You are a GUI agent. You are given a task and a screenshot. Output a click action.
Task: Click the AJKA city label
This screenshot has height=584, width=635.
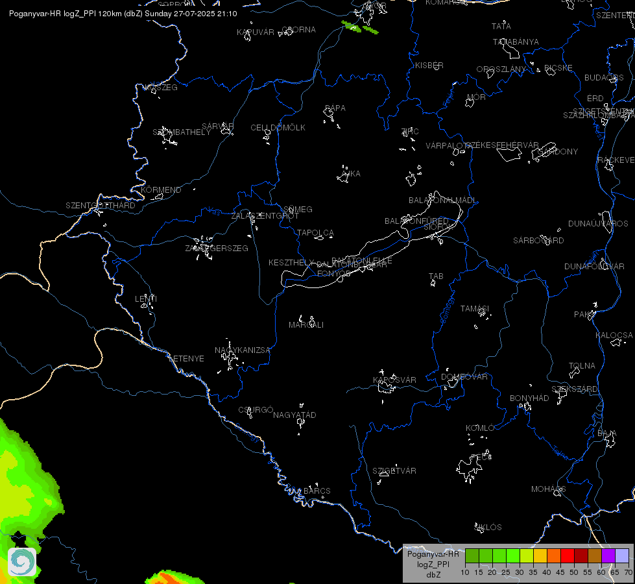[351, 173]
